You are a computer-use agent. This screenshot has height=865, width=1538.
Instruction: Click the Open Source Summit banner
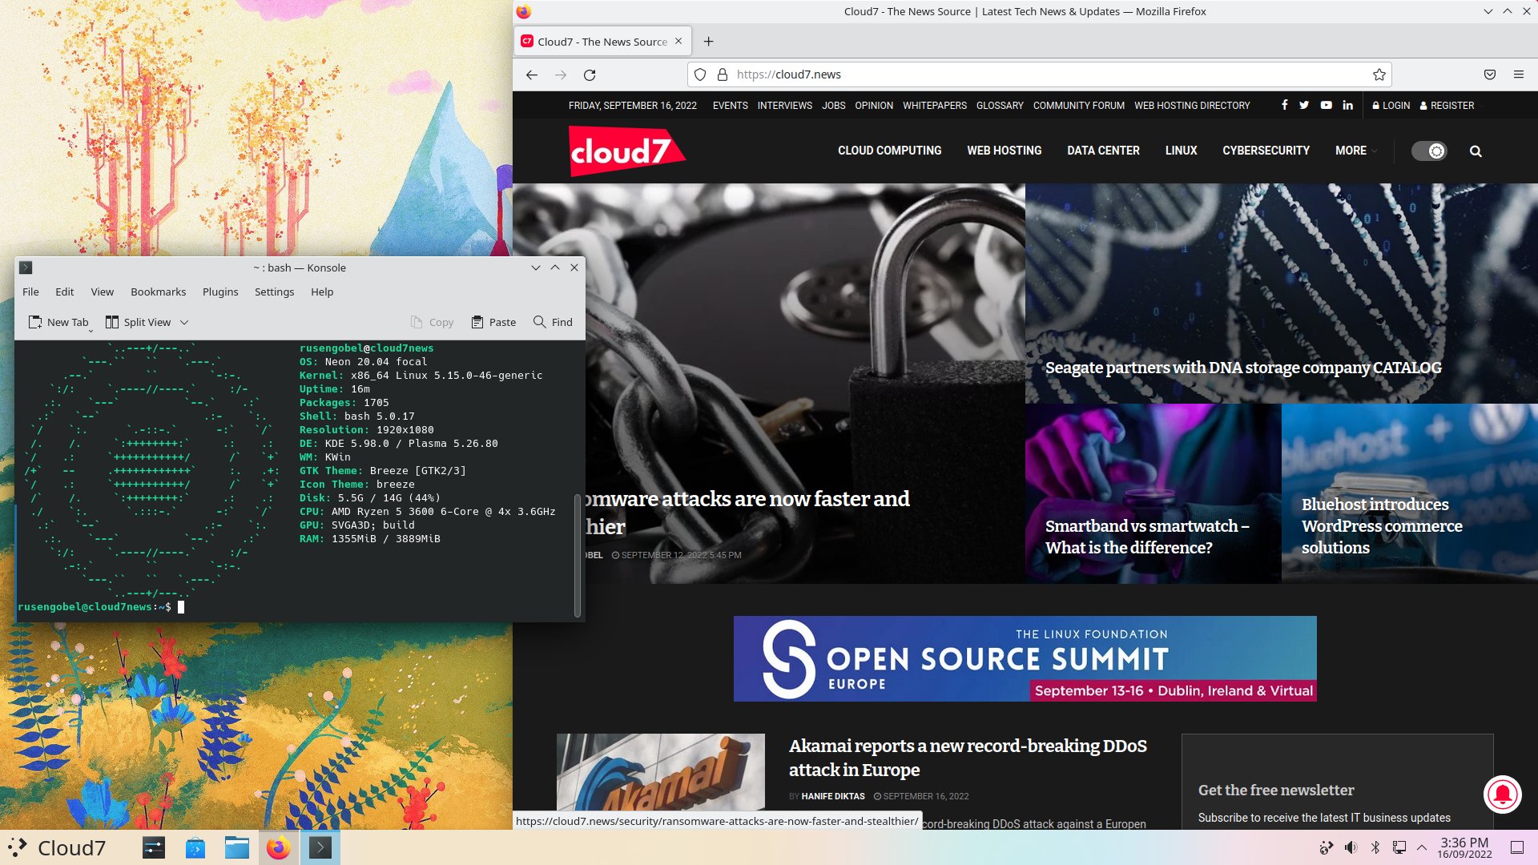[x=1025, y=658]
